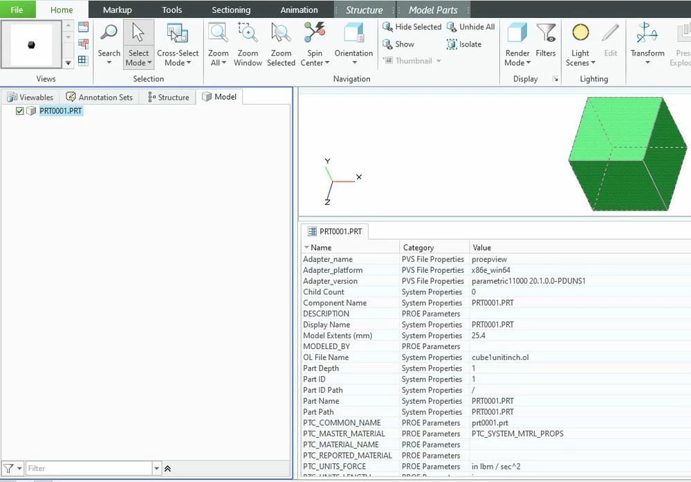
Task: Open tree filter funnel options
Action: point(12,468)
